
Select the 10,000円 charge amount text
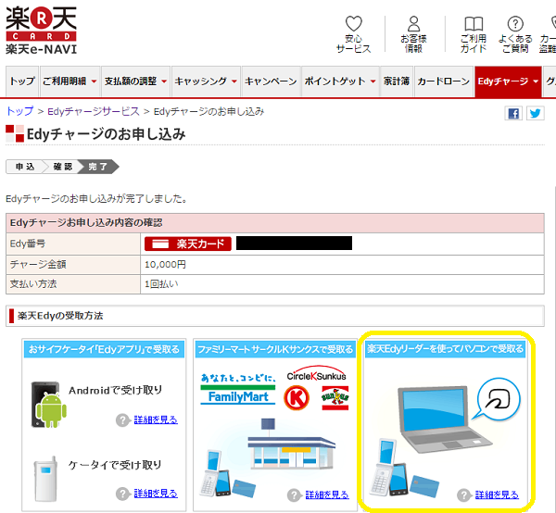click(x=165, y=264)
